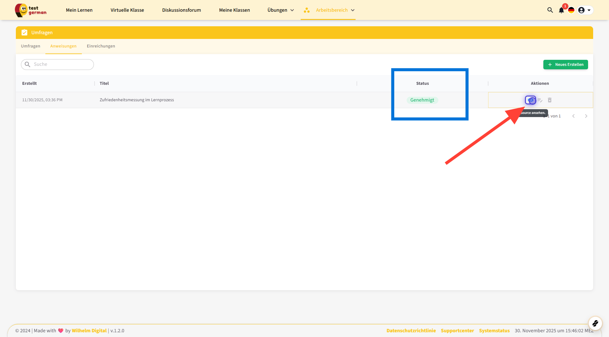Expand the Arbeitsbereich dropdown
The height and width of the screenshot is (337, 609).
coord(331,10)
